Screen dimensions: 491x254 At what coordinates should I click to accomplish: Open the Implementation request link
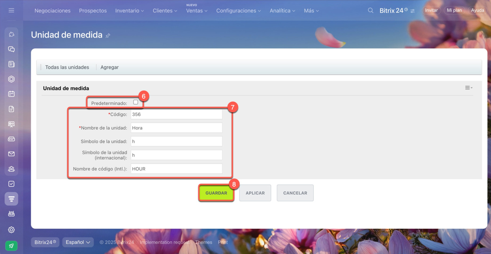coord(164,242)
